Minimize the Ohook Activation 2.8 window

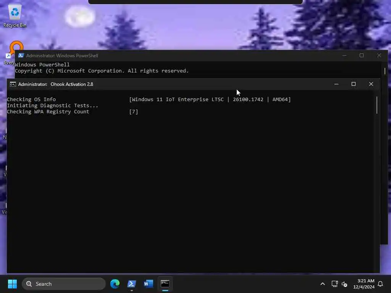click(x=336, y=84)
